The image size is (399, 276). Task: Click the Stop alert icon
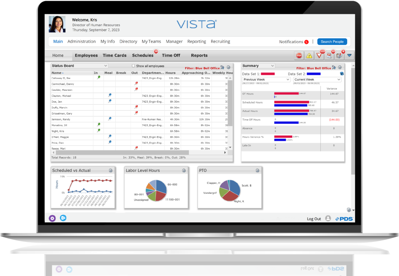pyautogui.click(x=299, y=55)
